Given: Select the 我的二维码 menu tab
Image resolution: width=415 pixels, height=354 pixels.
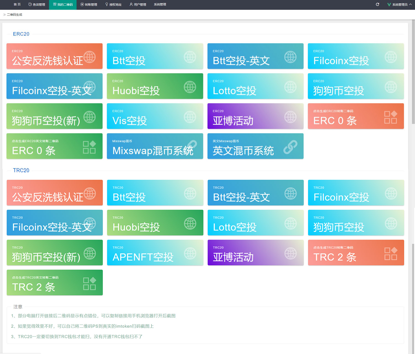Looking at the screenshot, I should (x=63, y=4).
